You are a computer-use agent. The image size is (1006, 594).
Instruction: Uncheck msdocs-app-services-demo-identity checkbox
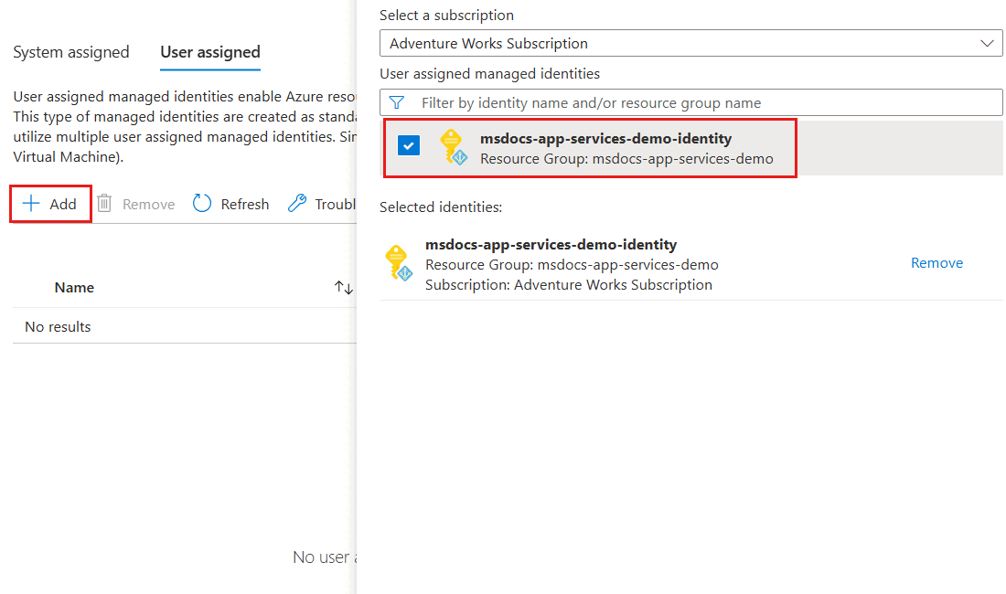(409, 145)
